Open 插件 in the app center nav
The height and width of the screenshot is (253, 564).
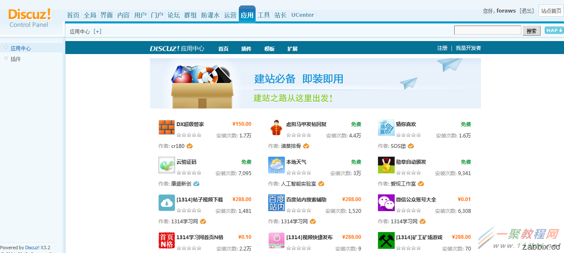pyautogui.click(x=246, y=49)
